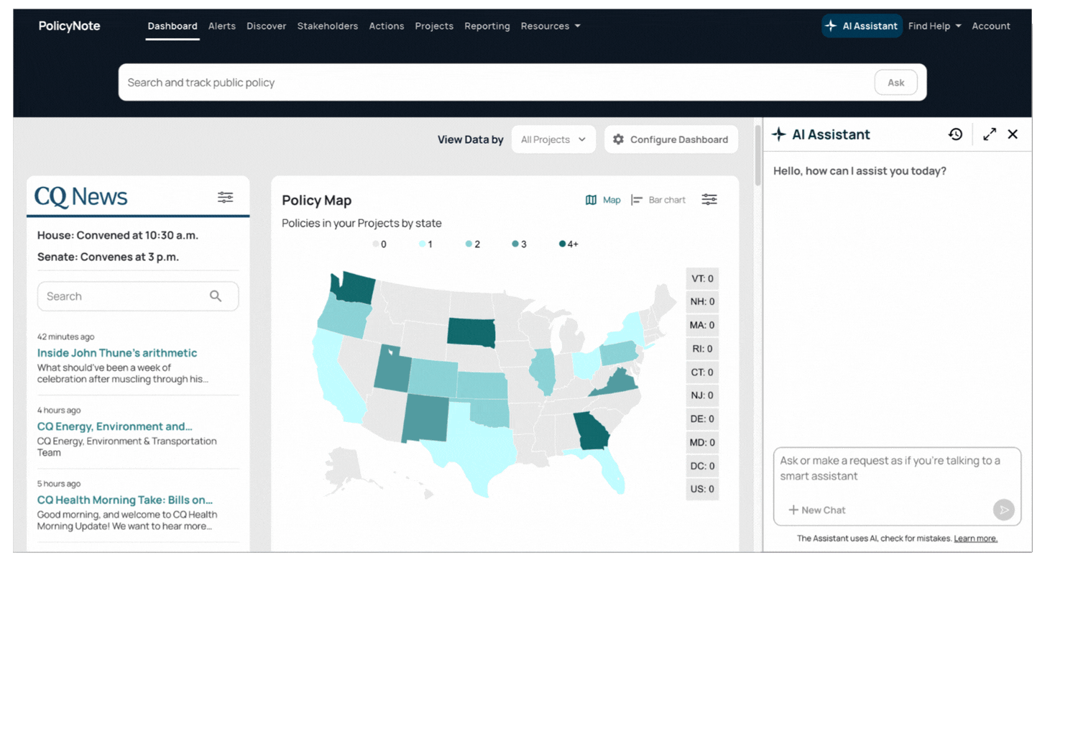The image size is (1078, 755).
Task: Click the CQ News heading logo
Action: click(x=81, y=197)
